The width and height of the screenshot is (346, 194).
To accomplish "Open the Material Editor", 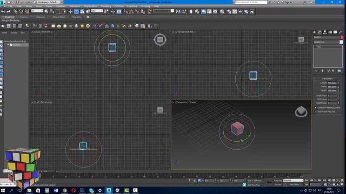I will [222, 11].
